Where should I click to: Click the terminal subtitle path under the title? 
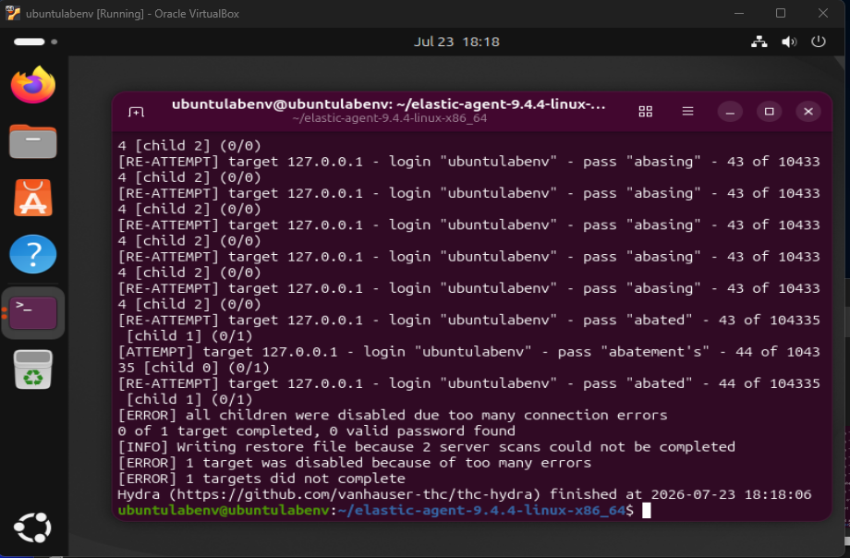389,118
